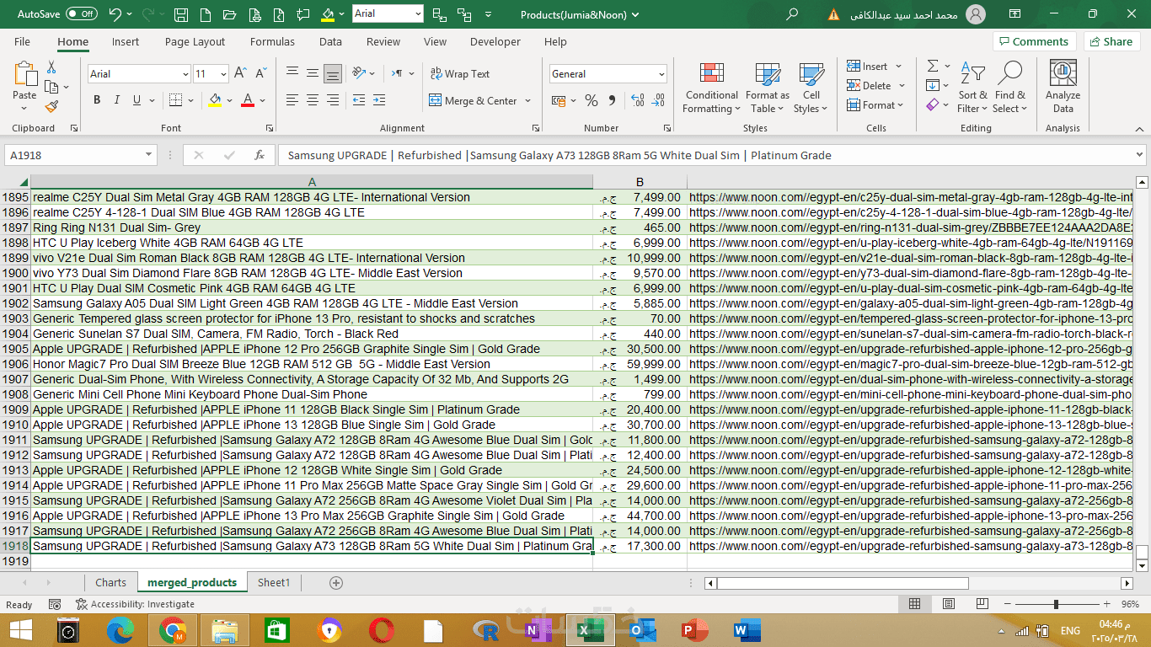
Task: Switch to Page Layout view in status bar
Action: point(949,604)
